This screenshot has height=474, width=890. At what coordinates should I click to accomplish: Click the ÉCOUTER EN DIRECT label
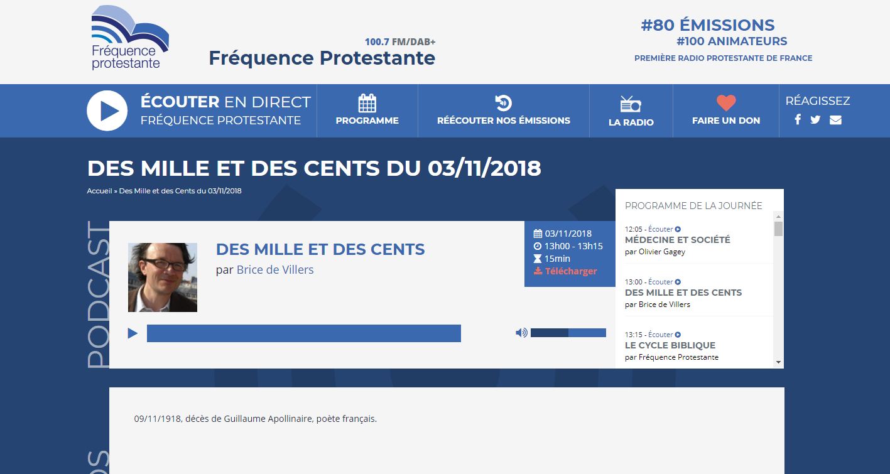pos(225,102)
